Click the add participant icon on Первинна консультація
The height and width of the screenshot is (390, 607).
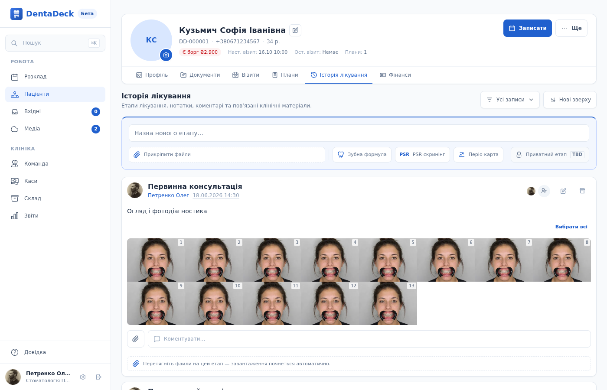pyautogui.click(x=544, y=191)
